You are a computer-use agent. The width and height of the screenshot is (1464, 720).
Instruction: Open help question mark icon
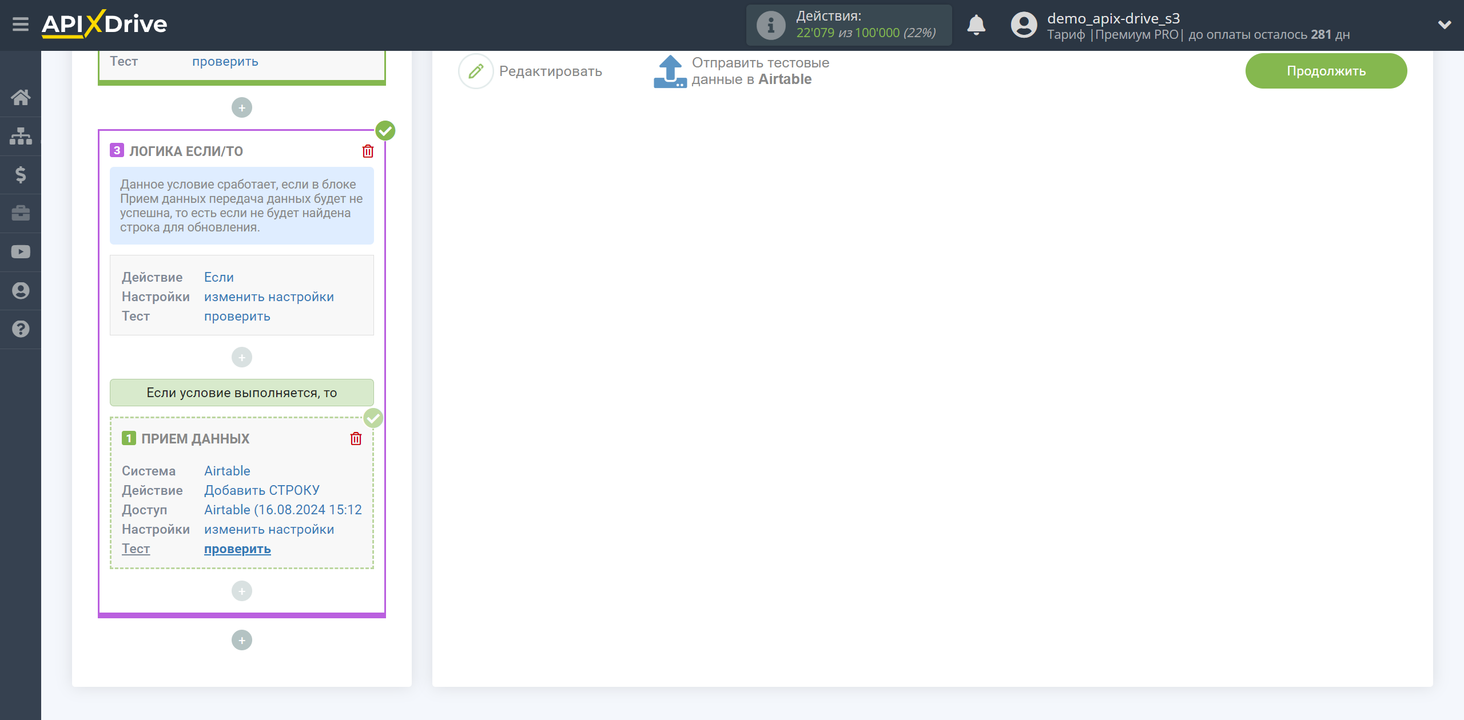pyautogui.click(x=21, y=329)
